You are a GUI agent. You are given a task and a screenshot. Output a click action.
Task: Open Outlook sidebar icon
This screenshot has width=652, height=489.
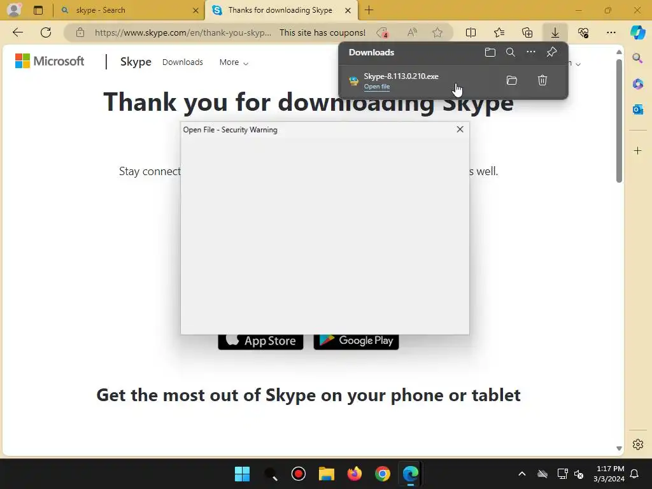pyautogui.click(x=637, y=110)
